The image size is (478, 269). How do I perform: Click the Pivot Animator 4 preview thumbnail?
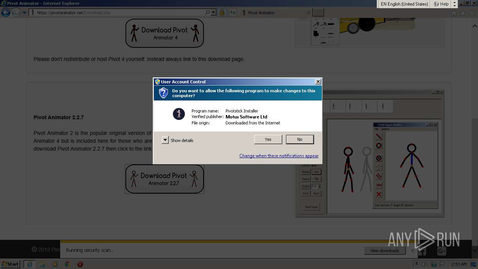point(370,33)
